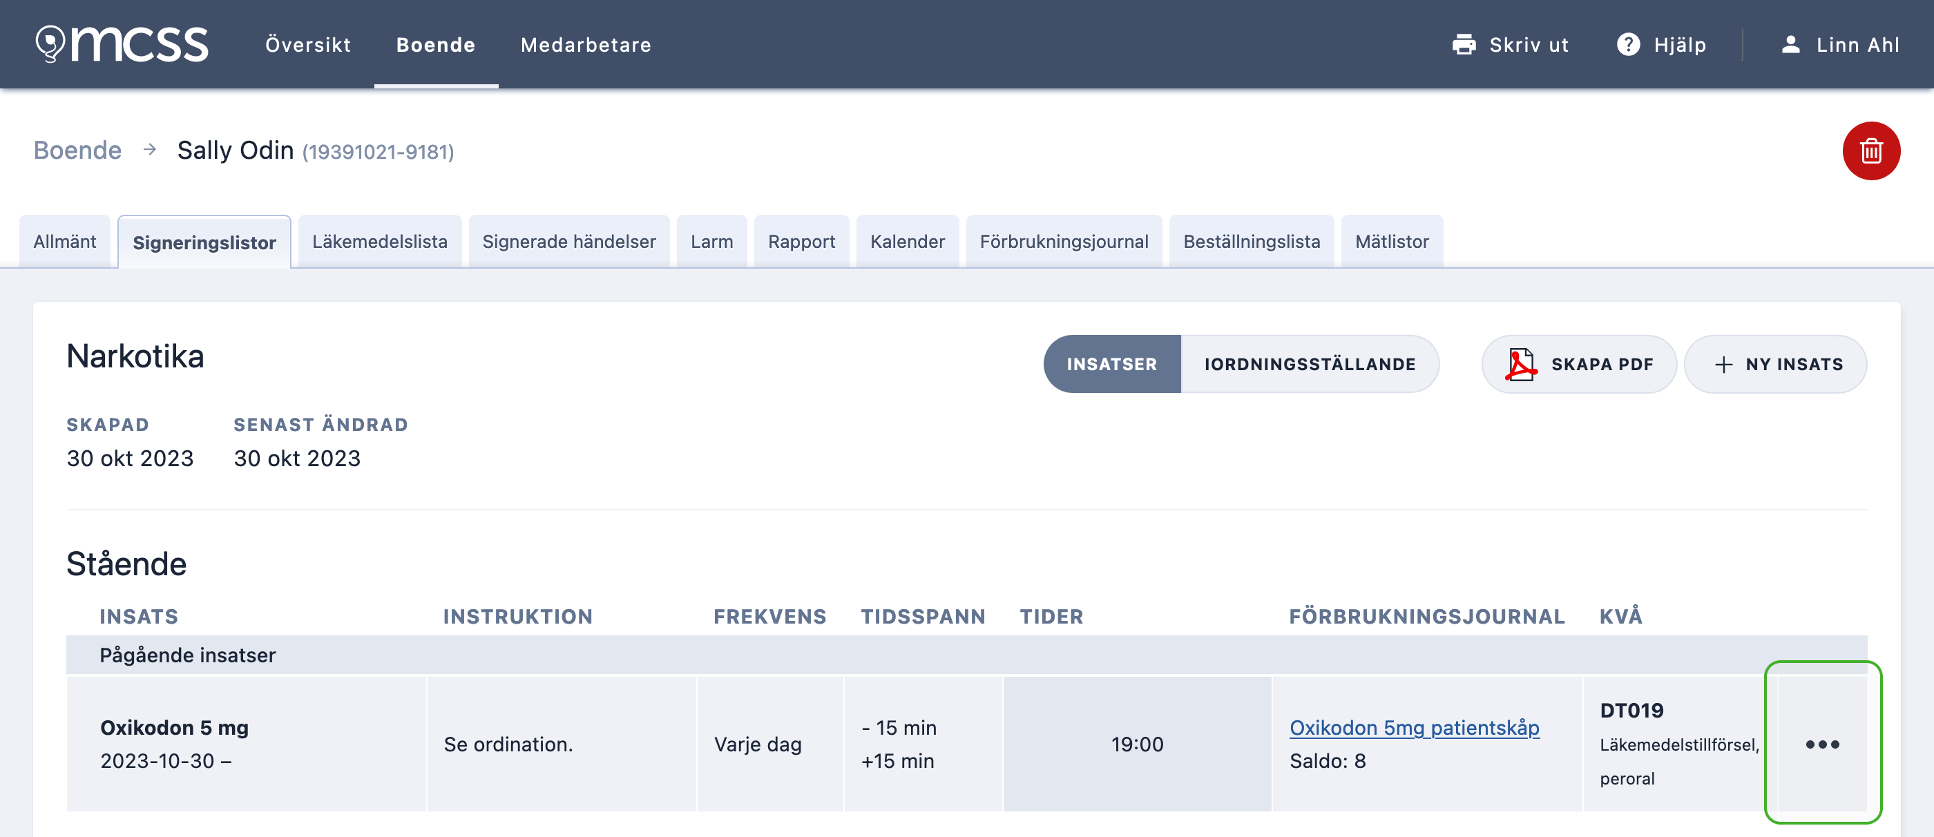Go to Medarbetare in top navigation
This screenshot has width=1934, height=837.
pos(586,45)
